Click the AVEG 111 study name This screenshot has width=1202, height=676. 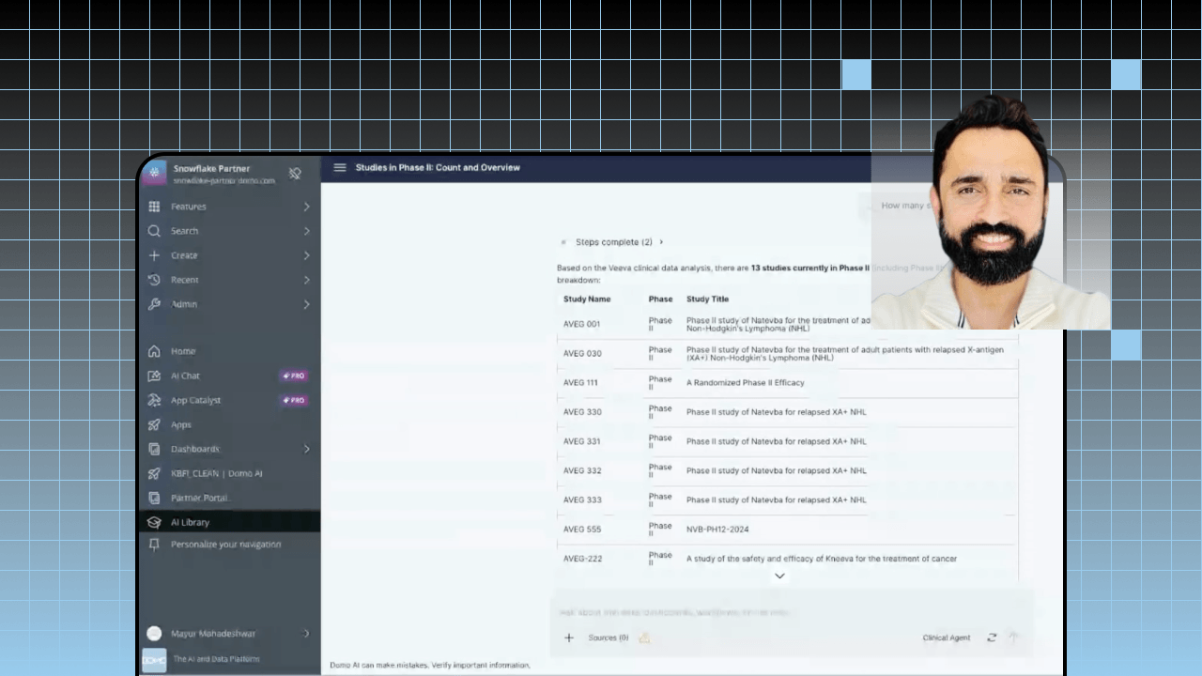tap(580, 383)
